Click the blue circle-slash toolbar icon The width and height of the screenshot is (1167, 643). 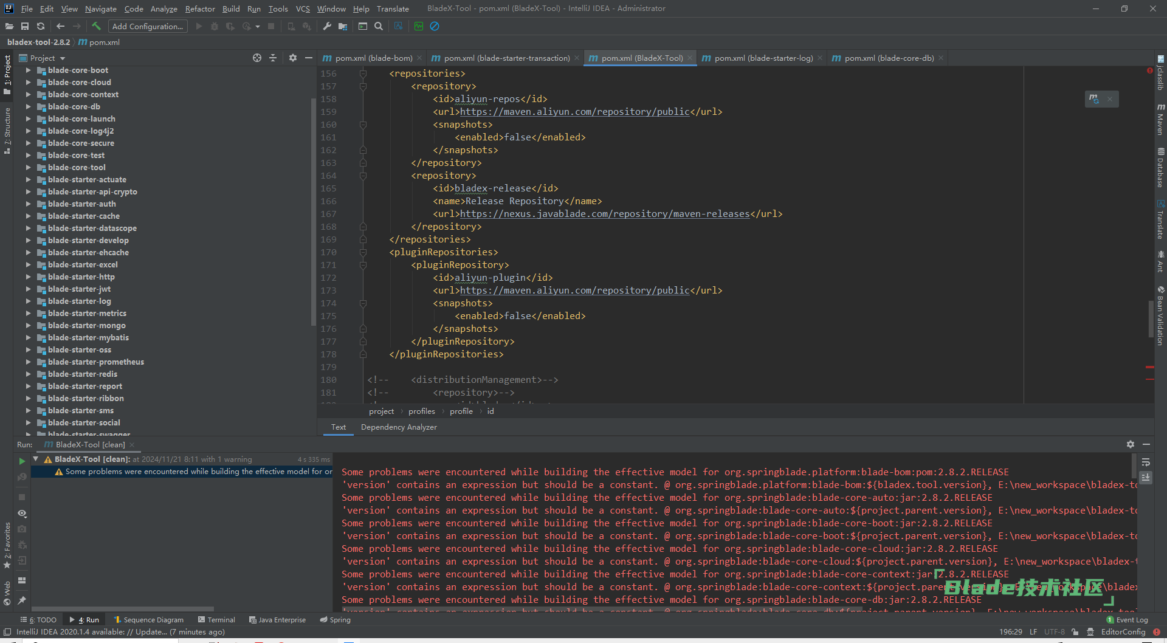pos(435,26)
